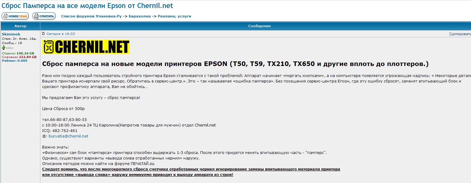The image size is (471, 183).
Task: Click the small post icon beside the post date
Action: (43, 34)
